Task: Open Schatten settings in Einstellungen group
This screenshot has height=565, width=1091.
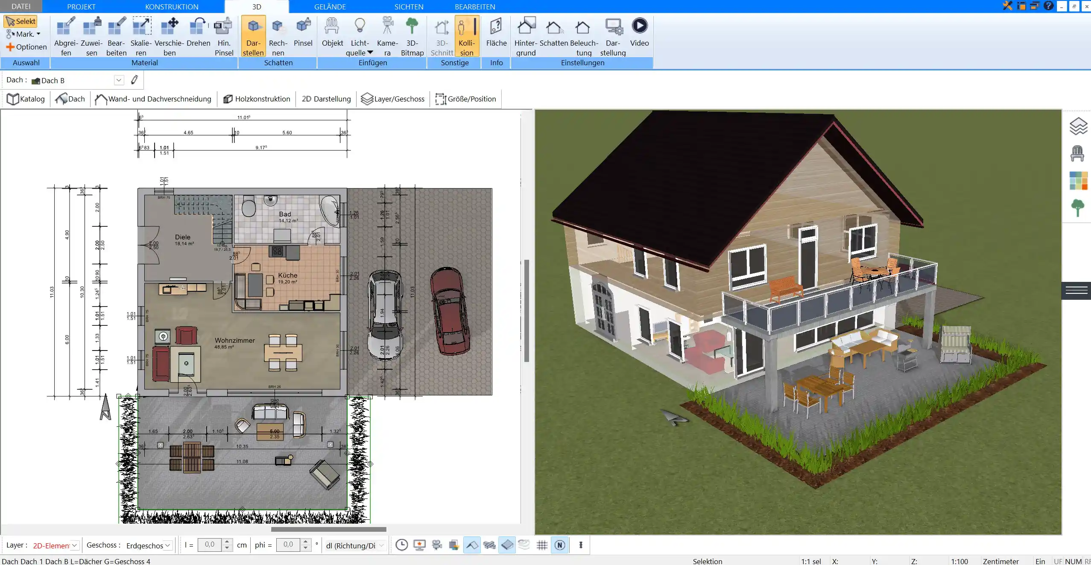Action: coord(554,32)
